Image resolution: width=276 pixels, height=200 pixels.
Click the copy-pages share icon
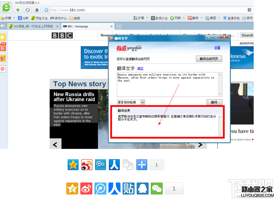(x=128, y=165)
